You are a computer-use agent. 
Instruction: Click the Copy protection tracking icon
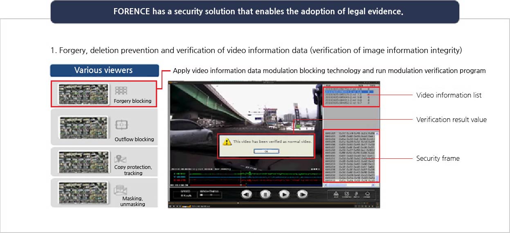[x=121, y=159]
